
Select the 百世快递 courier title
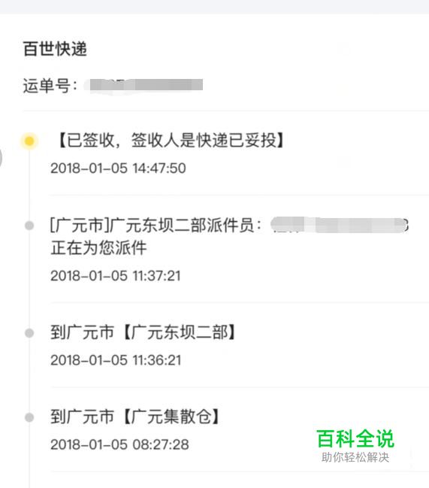coord(55,49)
